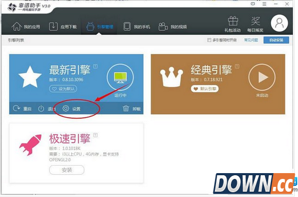Open the 我的应用 home tab
Image resolution: width=298 pixels, height=197 pixels.
pyautogui.click(x=26, y=27)
